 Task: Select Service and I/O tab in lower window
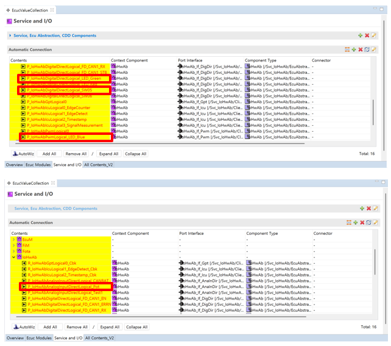click(x=68, y=337)
